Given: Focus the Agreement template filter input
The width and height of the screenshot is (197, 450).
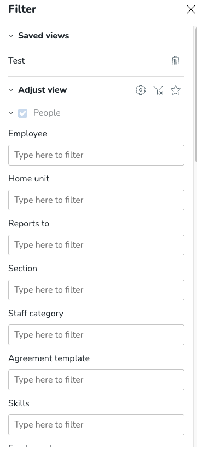Looking at the screenshot, I should pyautogui.click(x=96, y=380).
